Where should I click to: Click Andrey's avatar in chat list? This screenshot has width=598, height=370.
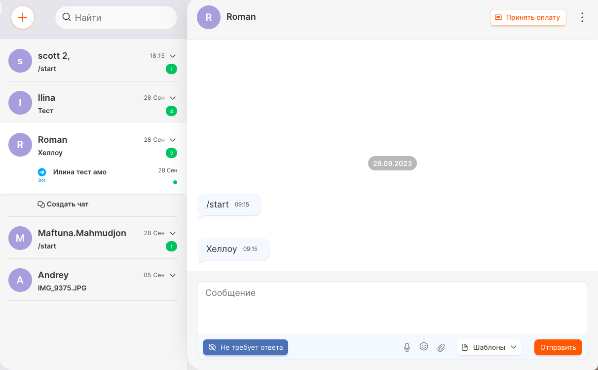(x=20, y=280)
